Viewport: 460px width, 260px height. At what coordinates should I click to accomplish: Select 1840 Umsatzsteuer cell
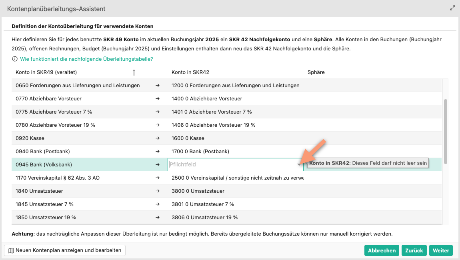tap(39, 191)
